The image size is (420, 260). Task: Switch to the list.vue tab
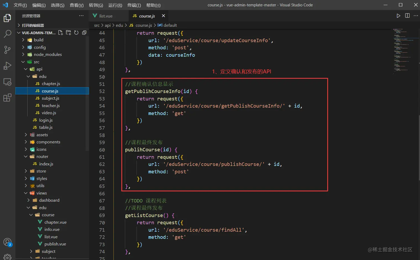pyautogui.click(x=109, y=16)
